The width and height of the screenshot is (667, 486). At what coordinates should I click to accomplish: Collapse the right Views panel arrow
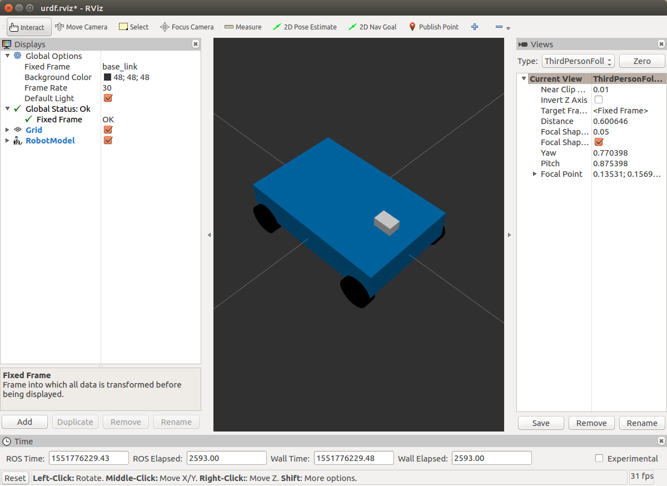pos(509,235)
